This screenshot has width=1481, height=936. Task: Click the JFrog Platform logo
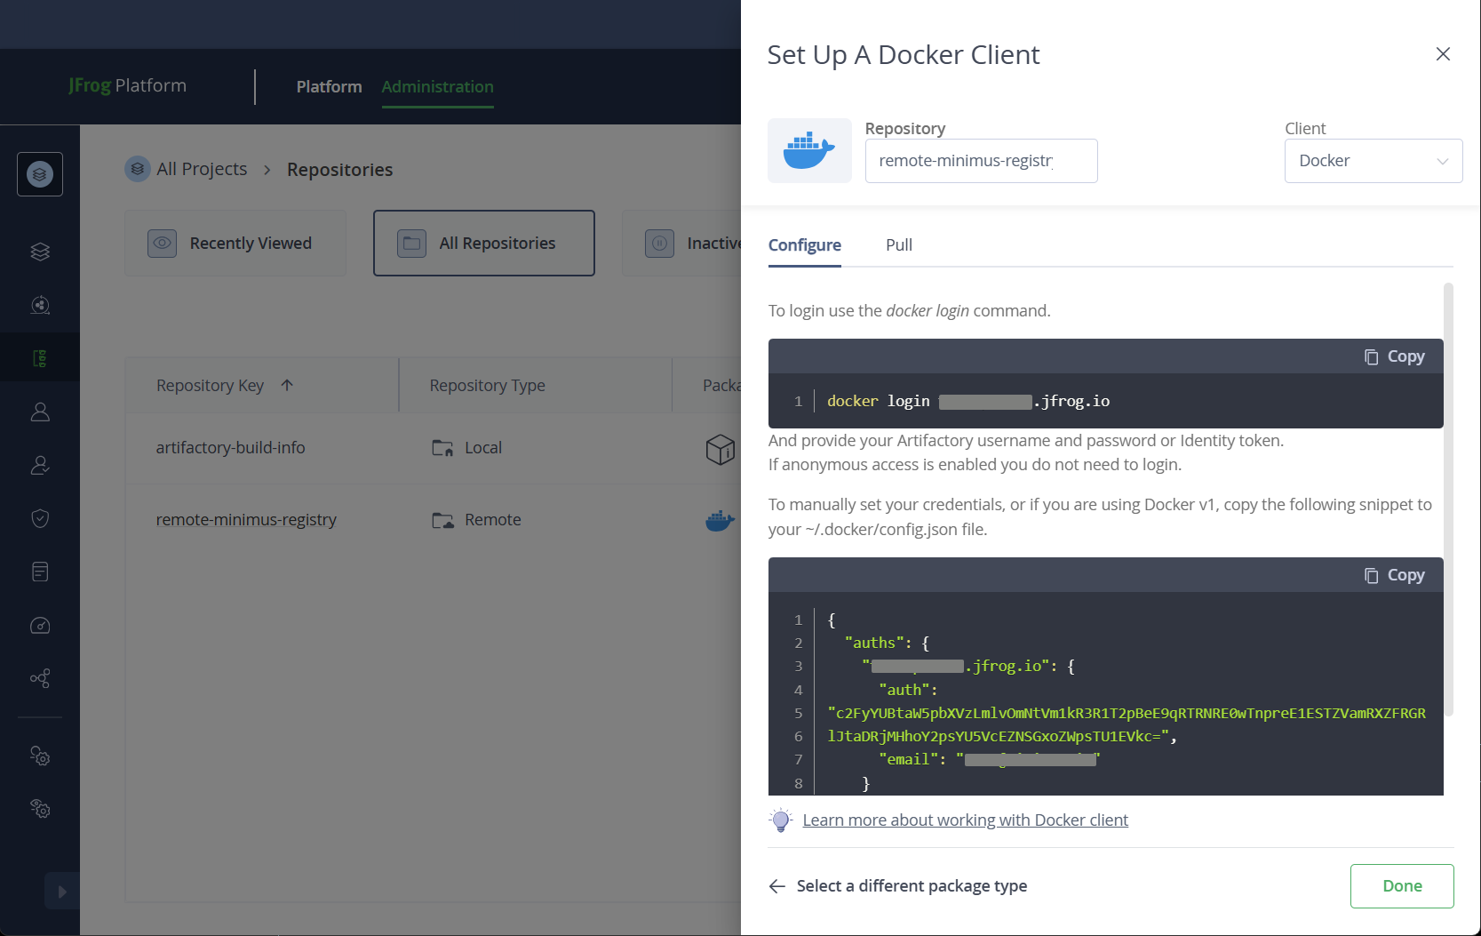click(127, 85)
